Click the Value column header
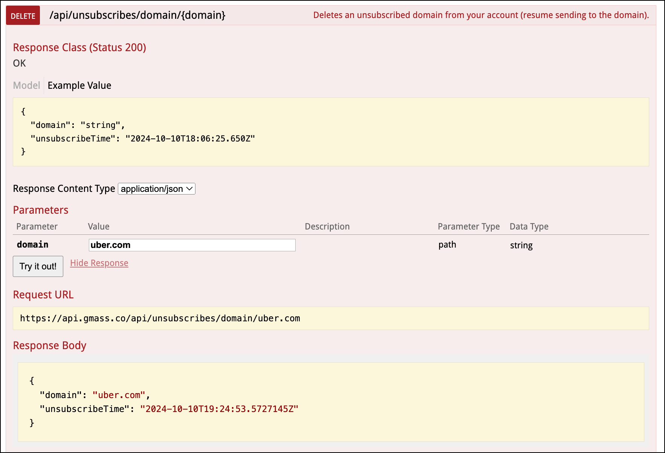 click(99, 226)
